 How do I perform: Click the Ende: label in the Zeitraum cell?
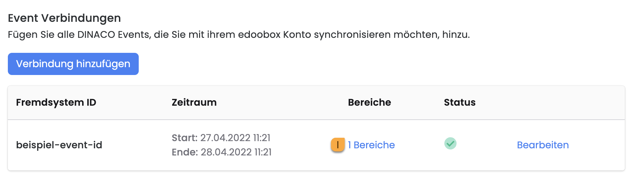tap(185, 152)
